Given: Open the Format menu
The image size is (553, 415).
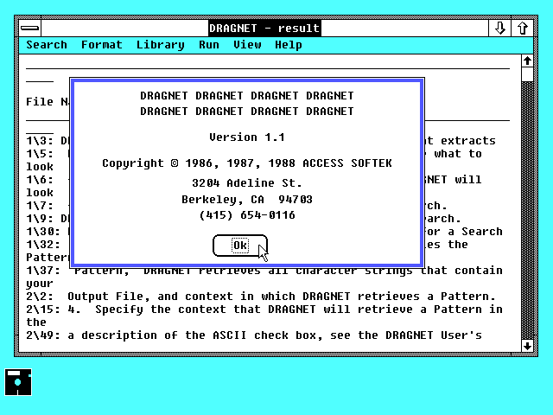Looking at the screenshot, I should (x=102, y=45).
